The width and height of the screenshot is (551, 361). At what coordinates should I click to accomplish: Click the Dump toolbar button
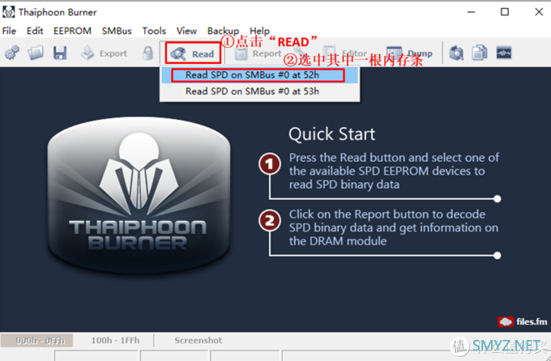pos(409,53)
